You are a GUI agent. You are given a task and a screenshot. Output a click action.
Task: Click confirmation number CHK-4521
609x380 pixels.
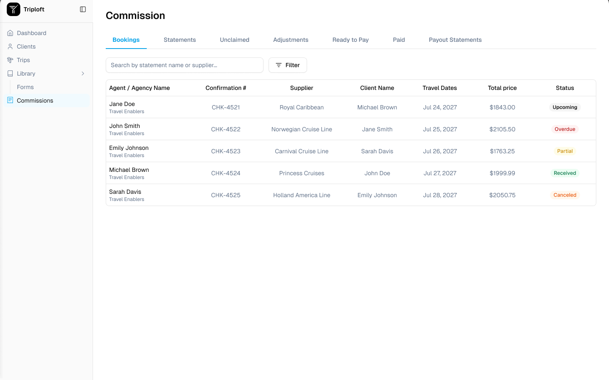click(226, 107)
